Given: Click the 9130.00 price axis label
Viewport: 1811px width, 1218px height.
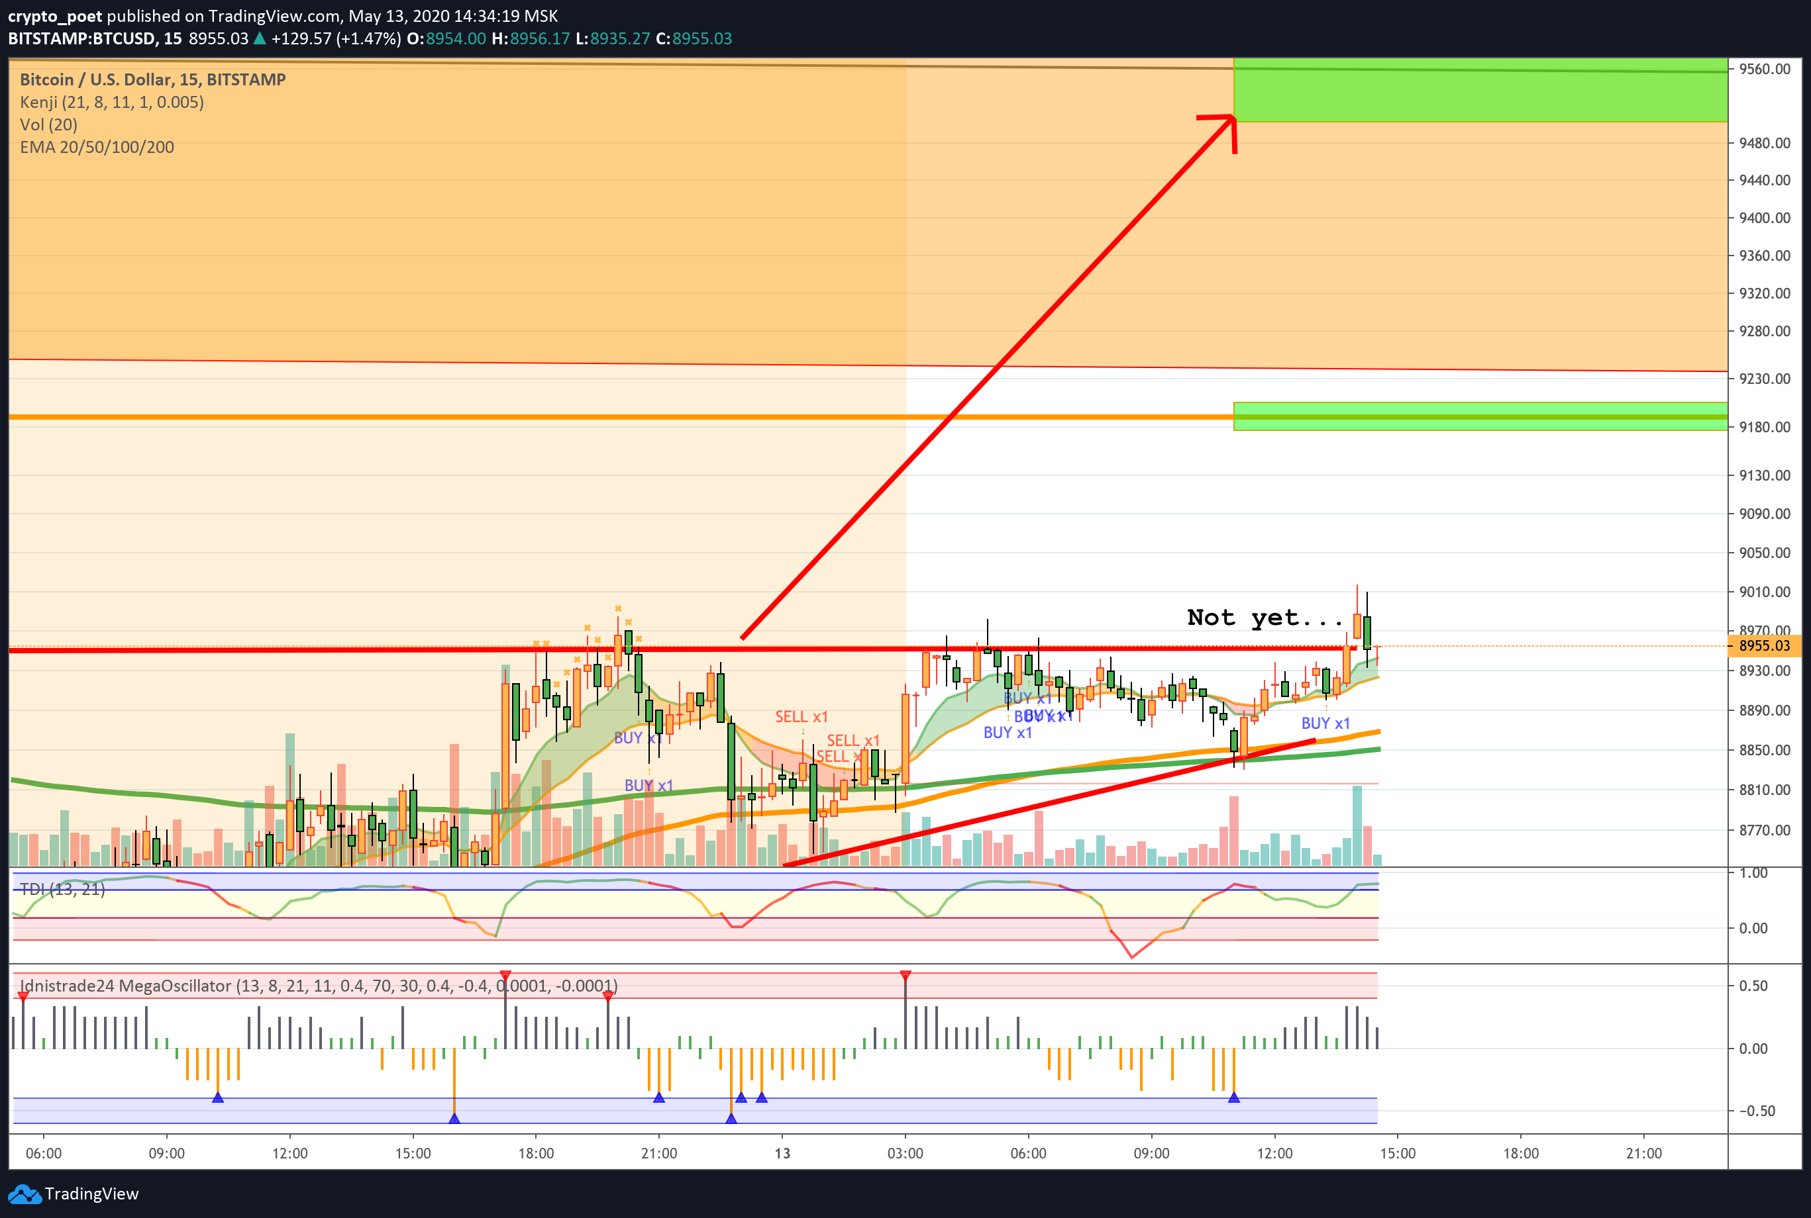Looking at the screenshot, I should pyautogui.click(x=1765, y=475).
